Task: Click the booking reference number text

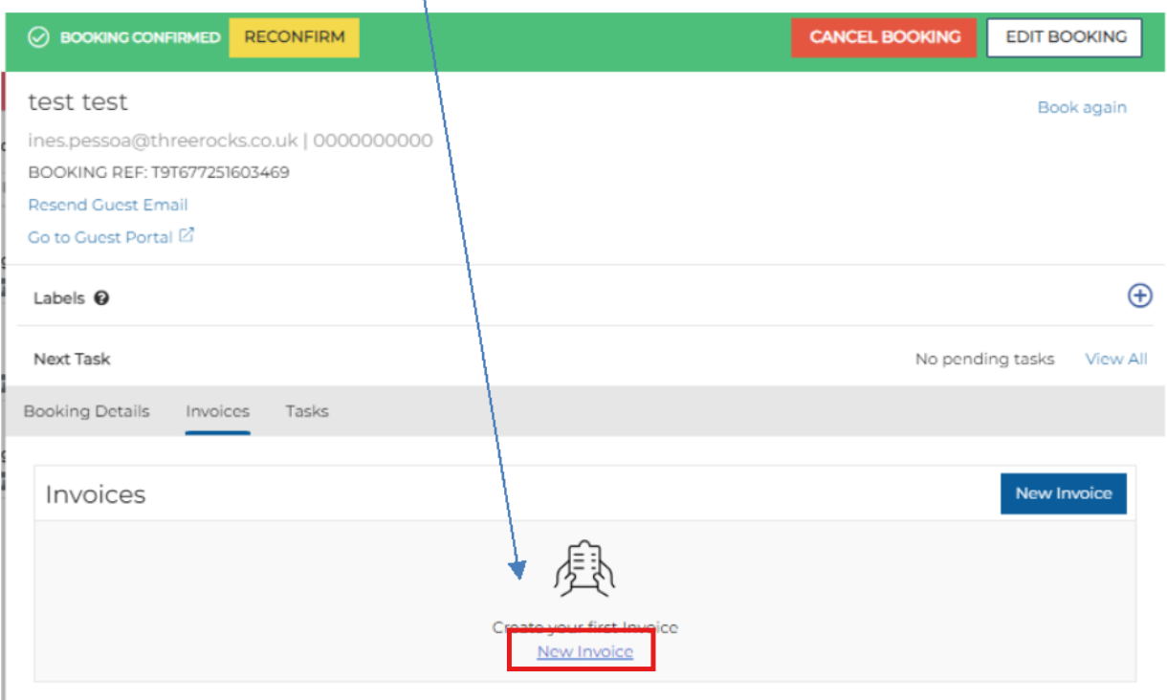Action: 220,173
